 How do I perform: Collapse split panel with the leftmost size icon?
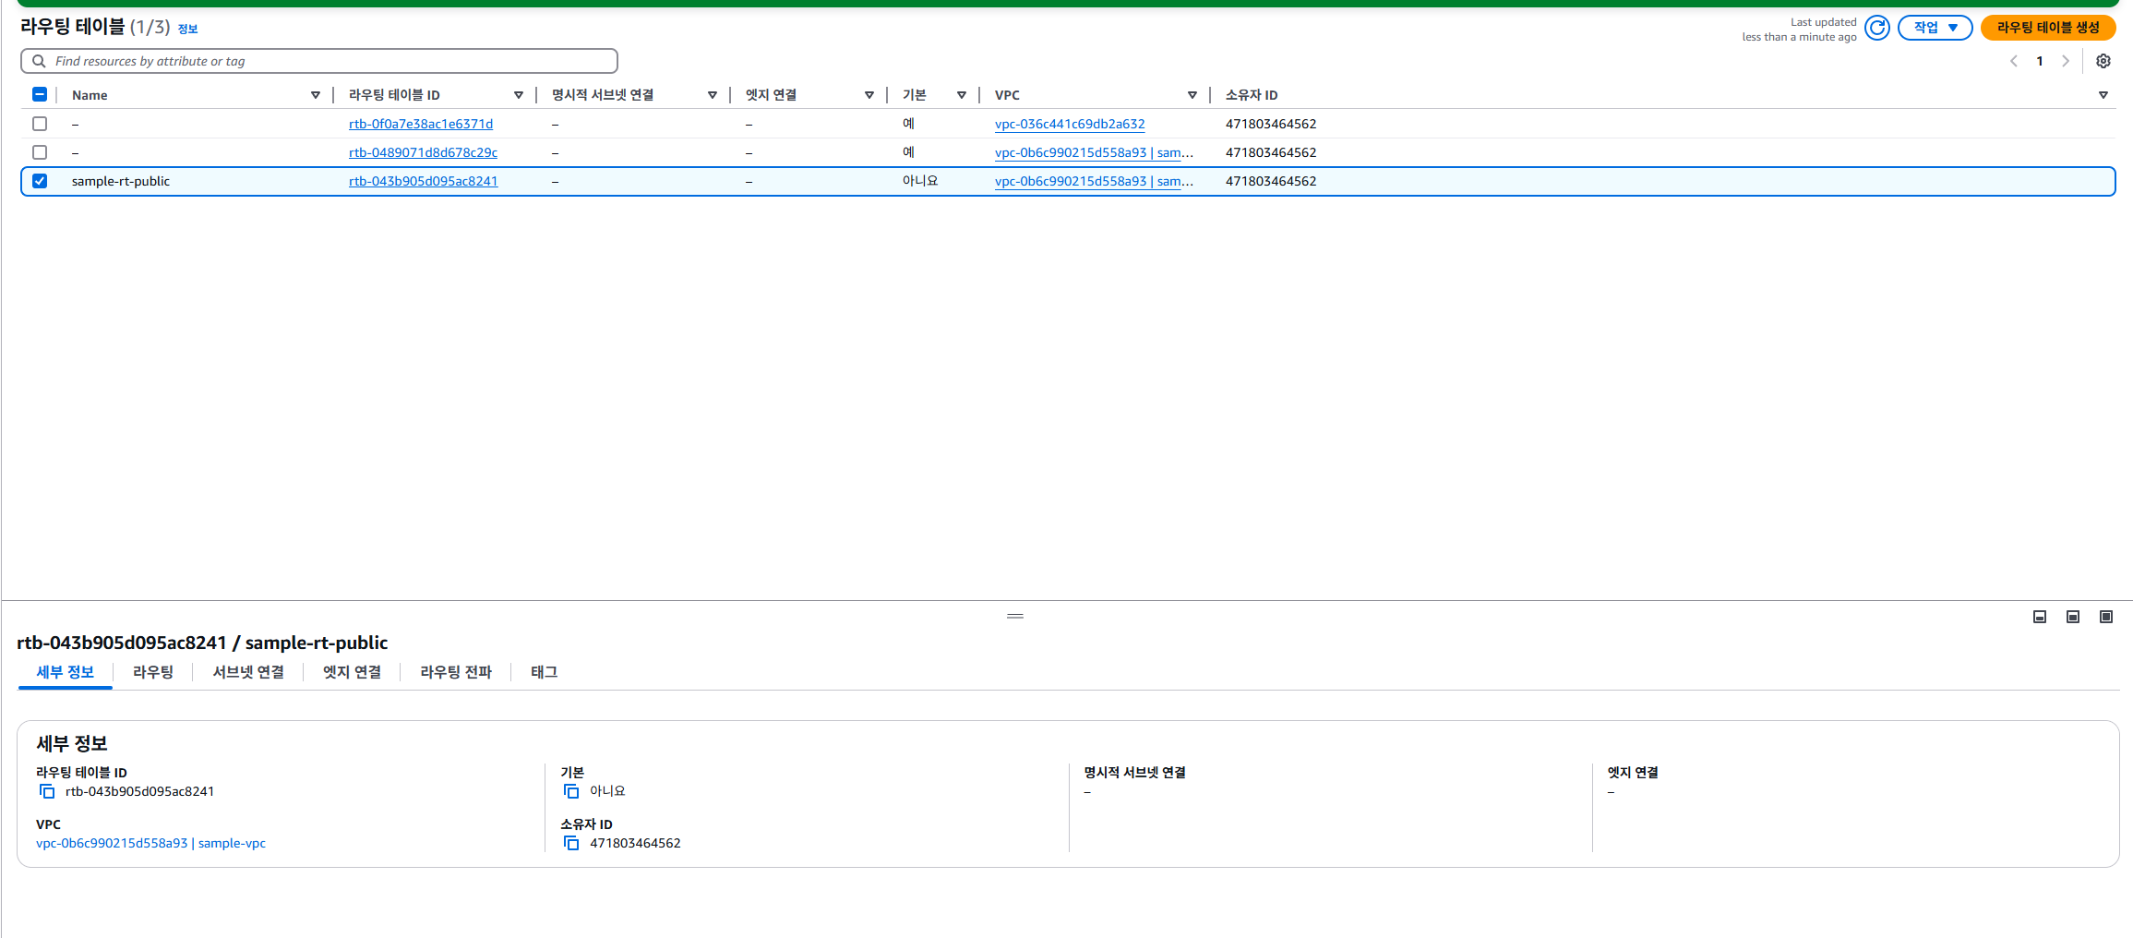click(x=2040, y=617)
